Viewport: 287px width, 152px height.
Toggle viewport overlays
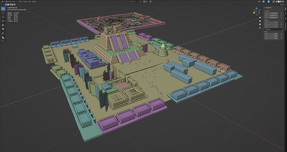(x=269, y=2)
